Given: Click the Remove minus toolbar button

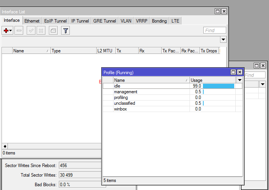Looking at the screenshot, I should point(19,31).
